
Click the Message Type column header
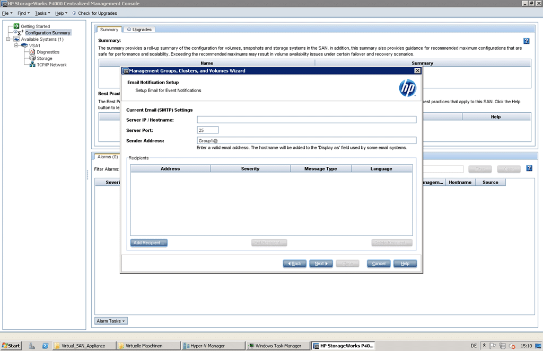tap(321, 169)
